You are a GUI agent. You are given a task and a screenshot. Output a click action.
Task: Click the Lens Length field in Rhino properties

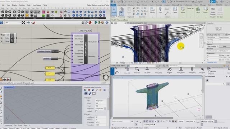(101, 117)
